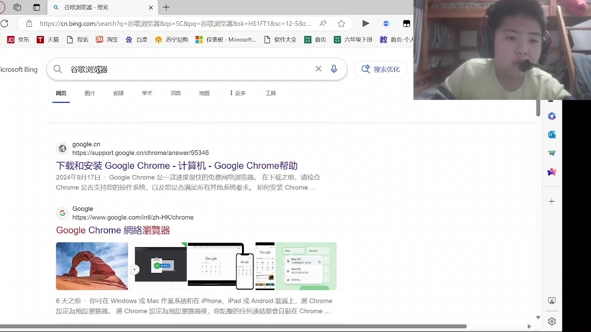This screenshot has width=591, height=332.
Task: Click the refresh page icon
Action: [5, 24]
